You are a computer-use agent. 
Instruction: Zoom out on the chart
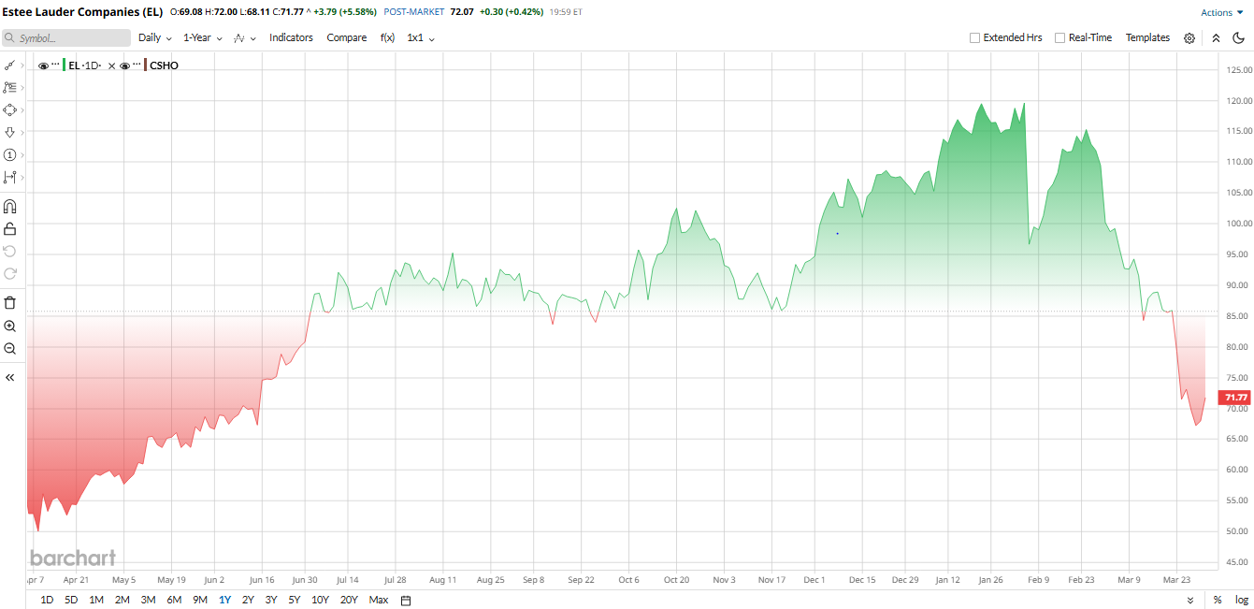[10, 348]
